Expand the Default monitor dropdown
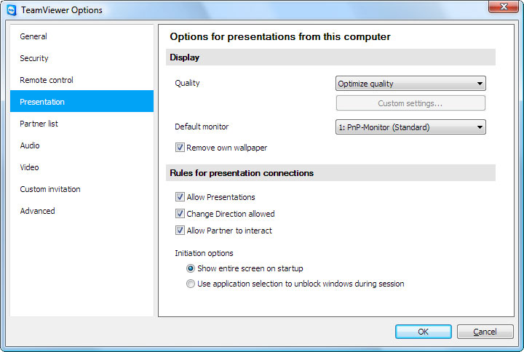Screen dimensions: 524x352 coord(410,127)
